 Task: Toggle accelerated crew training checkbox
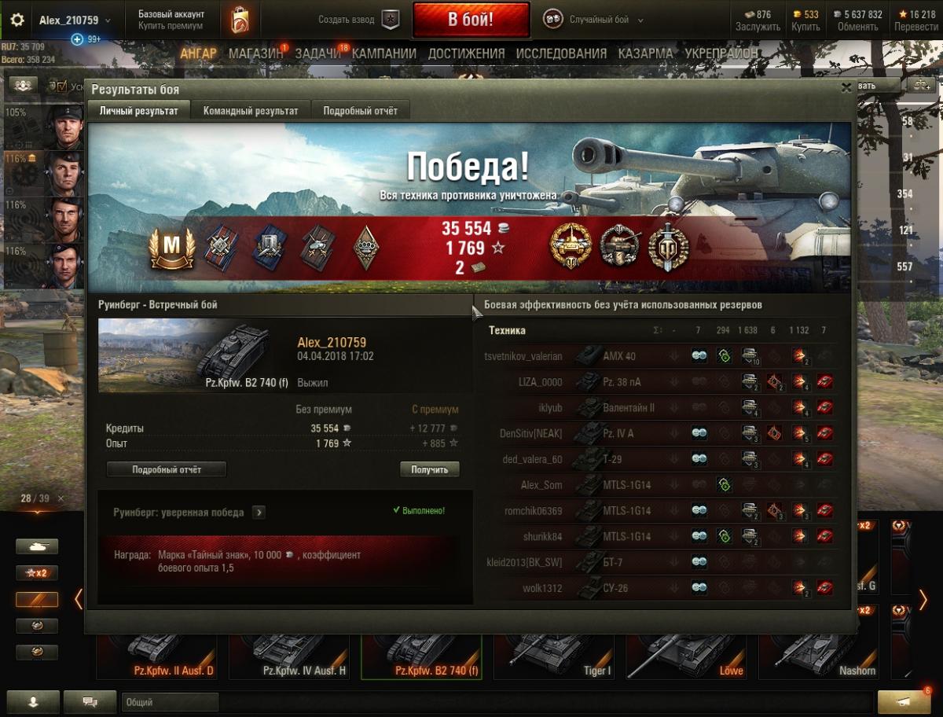coord(61,86)
